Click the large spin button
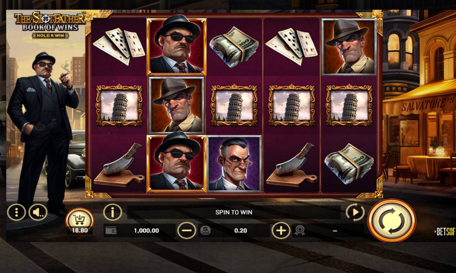 tap(392, 221)
